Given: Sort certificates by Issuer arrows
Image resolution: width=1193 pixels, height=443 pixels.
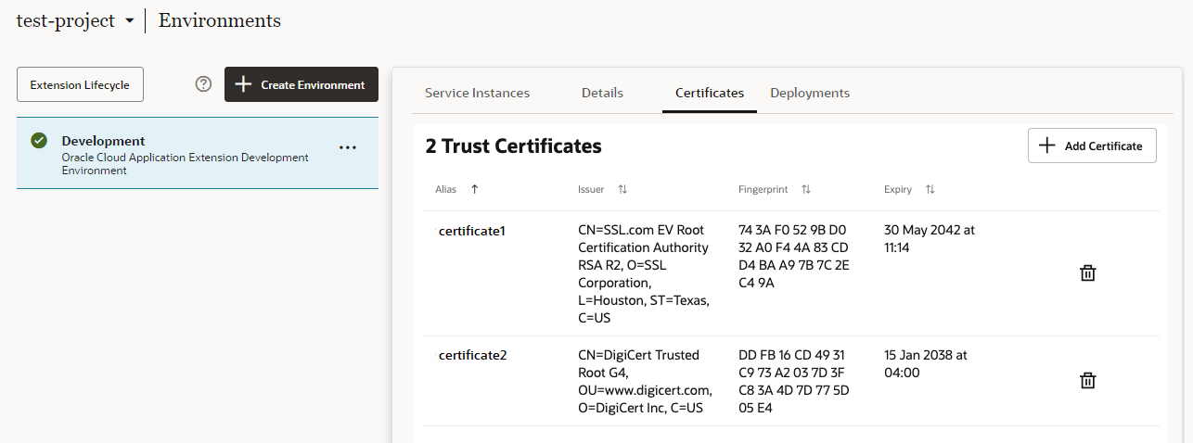Looking at the screenshot, I should click(622, 189).
